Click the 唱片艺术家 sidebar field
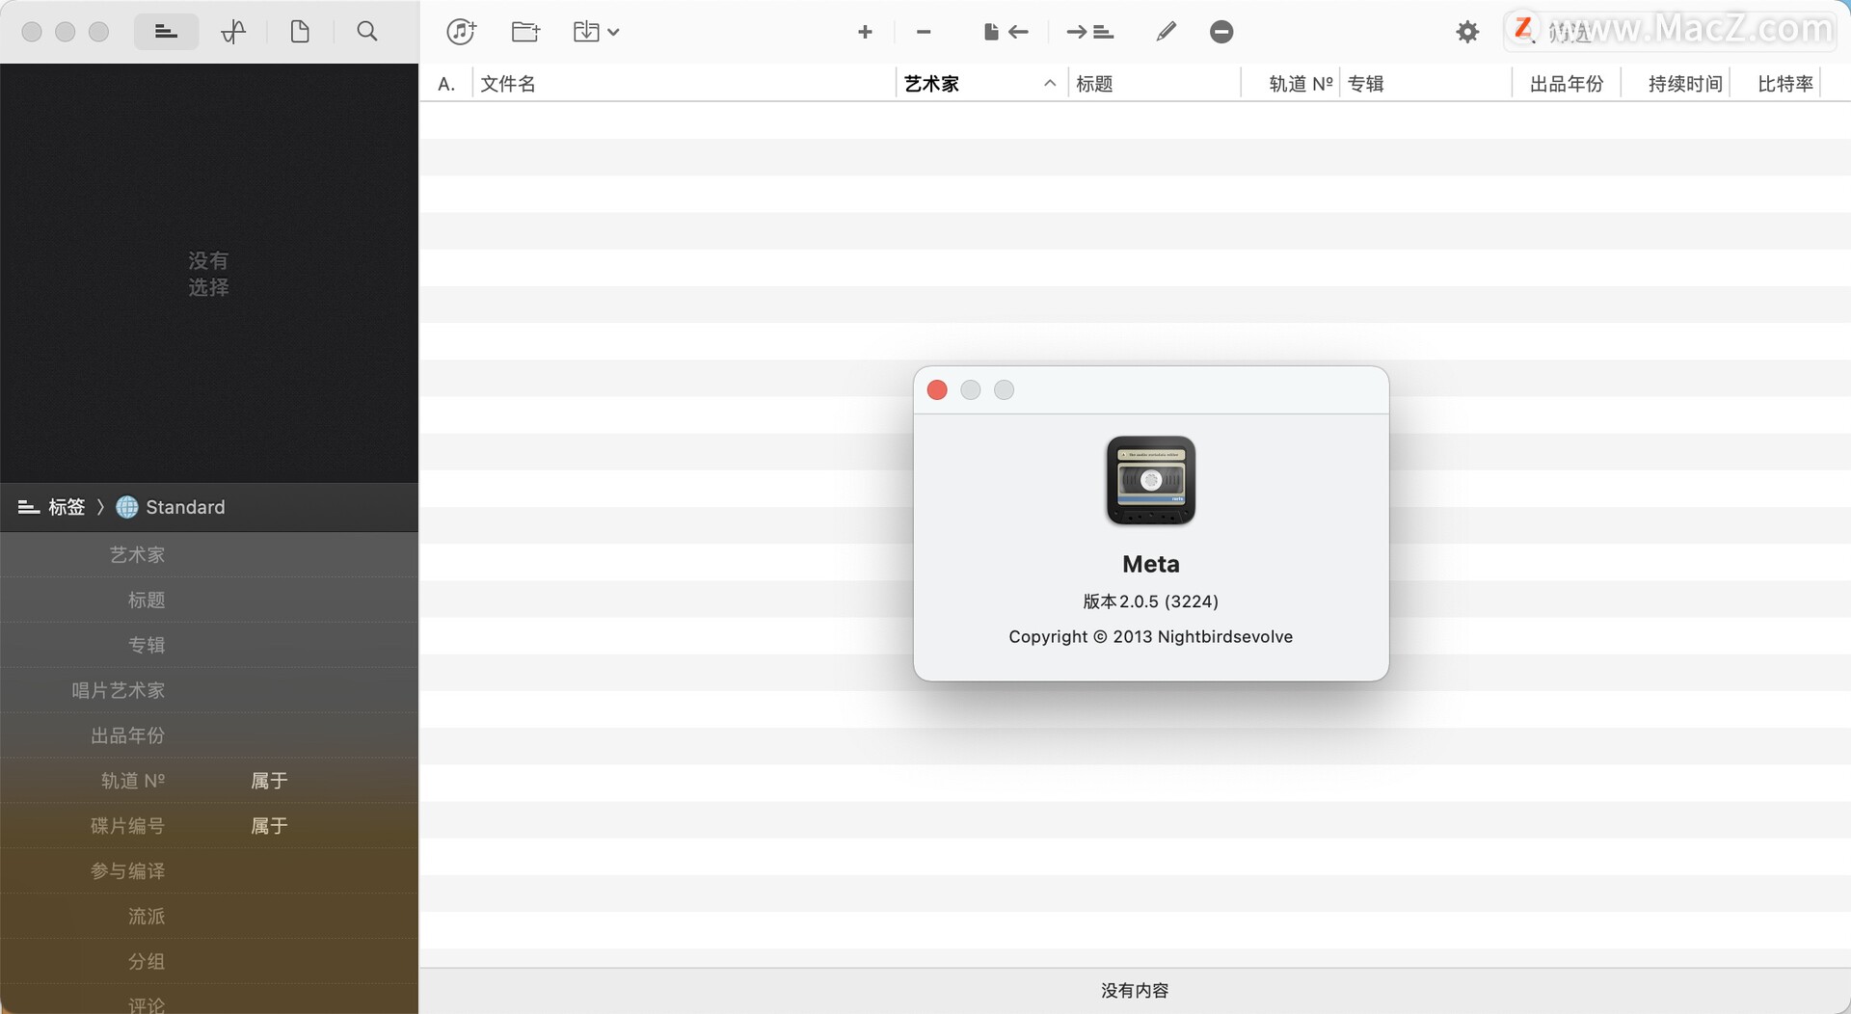Viewport: 1851px width, 1014px height. tap(209, 691)
